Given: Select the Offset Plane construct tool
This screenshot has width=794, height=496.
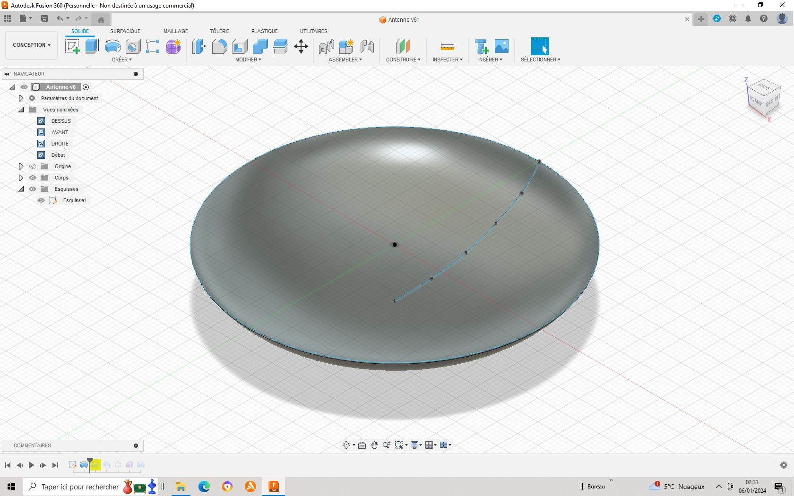Looking at the screenshot, I should (x=403, y=46).
